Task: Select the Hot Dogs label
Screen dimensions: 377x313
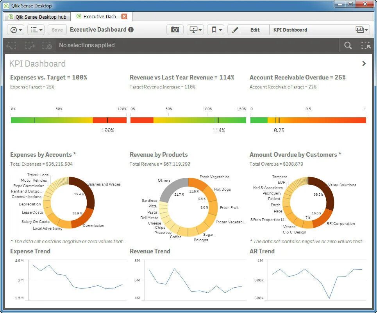Action: [x=222, y=189]
